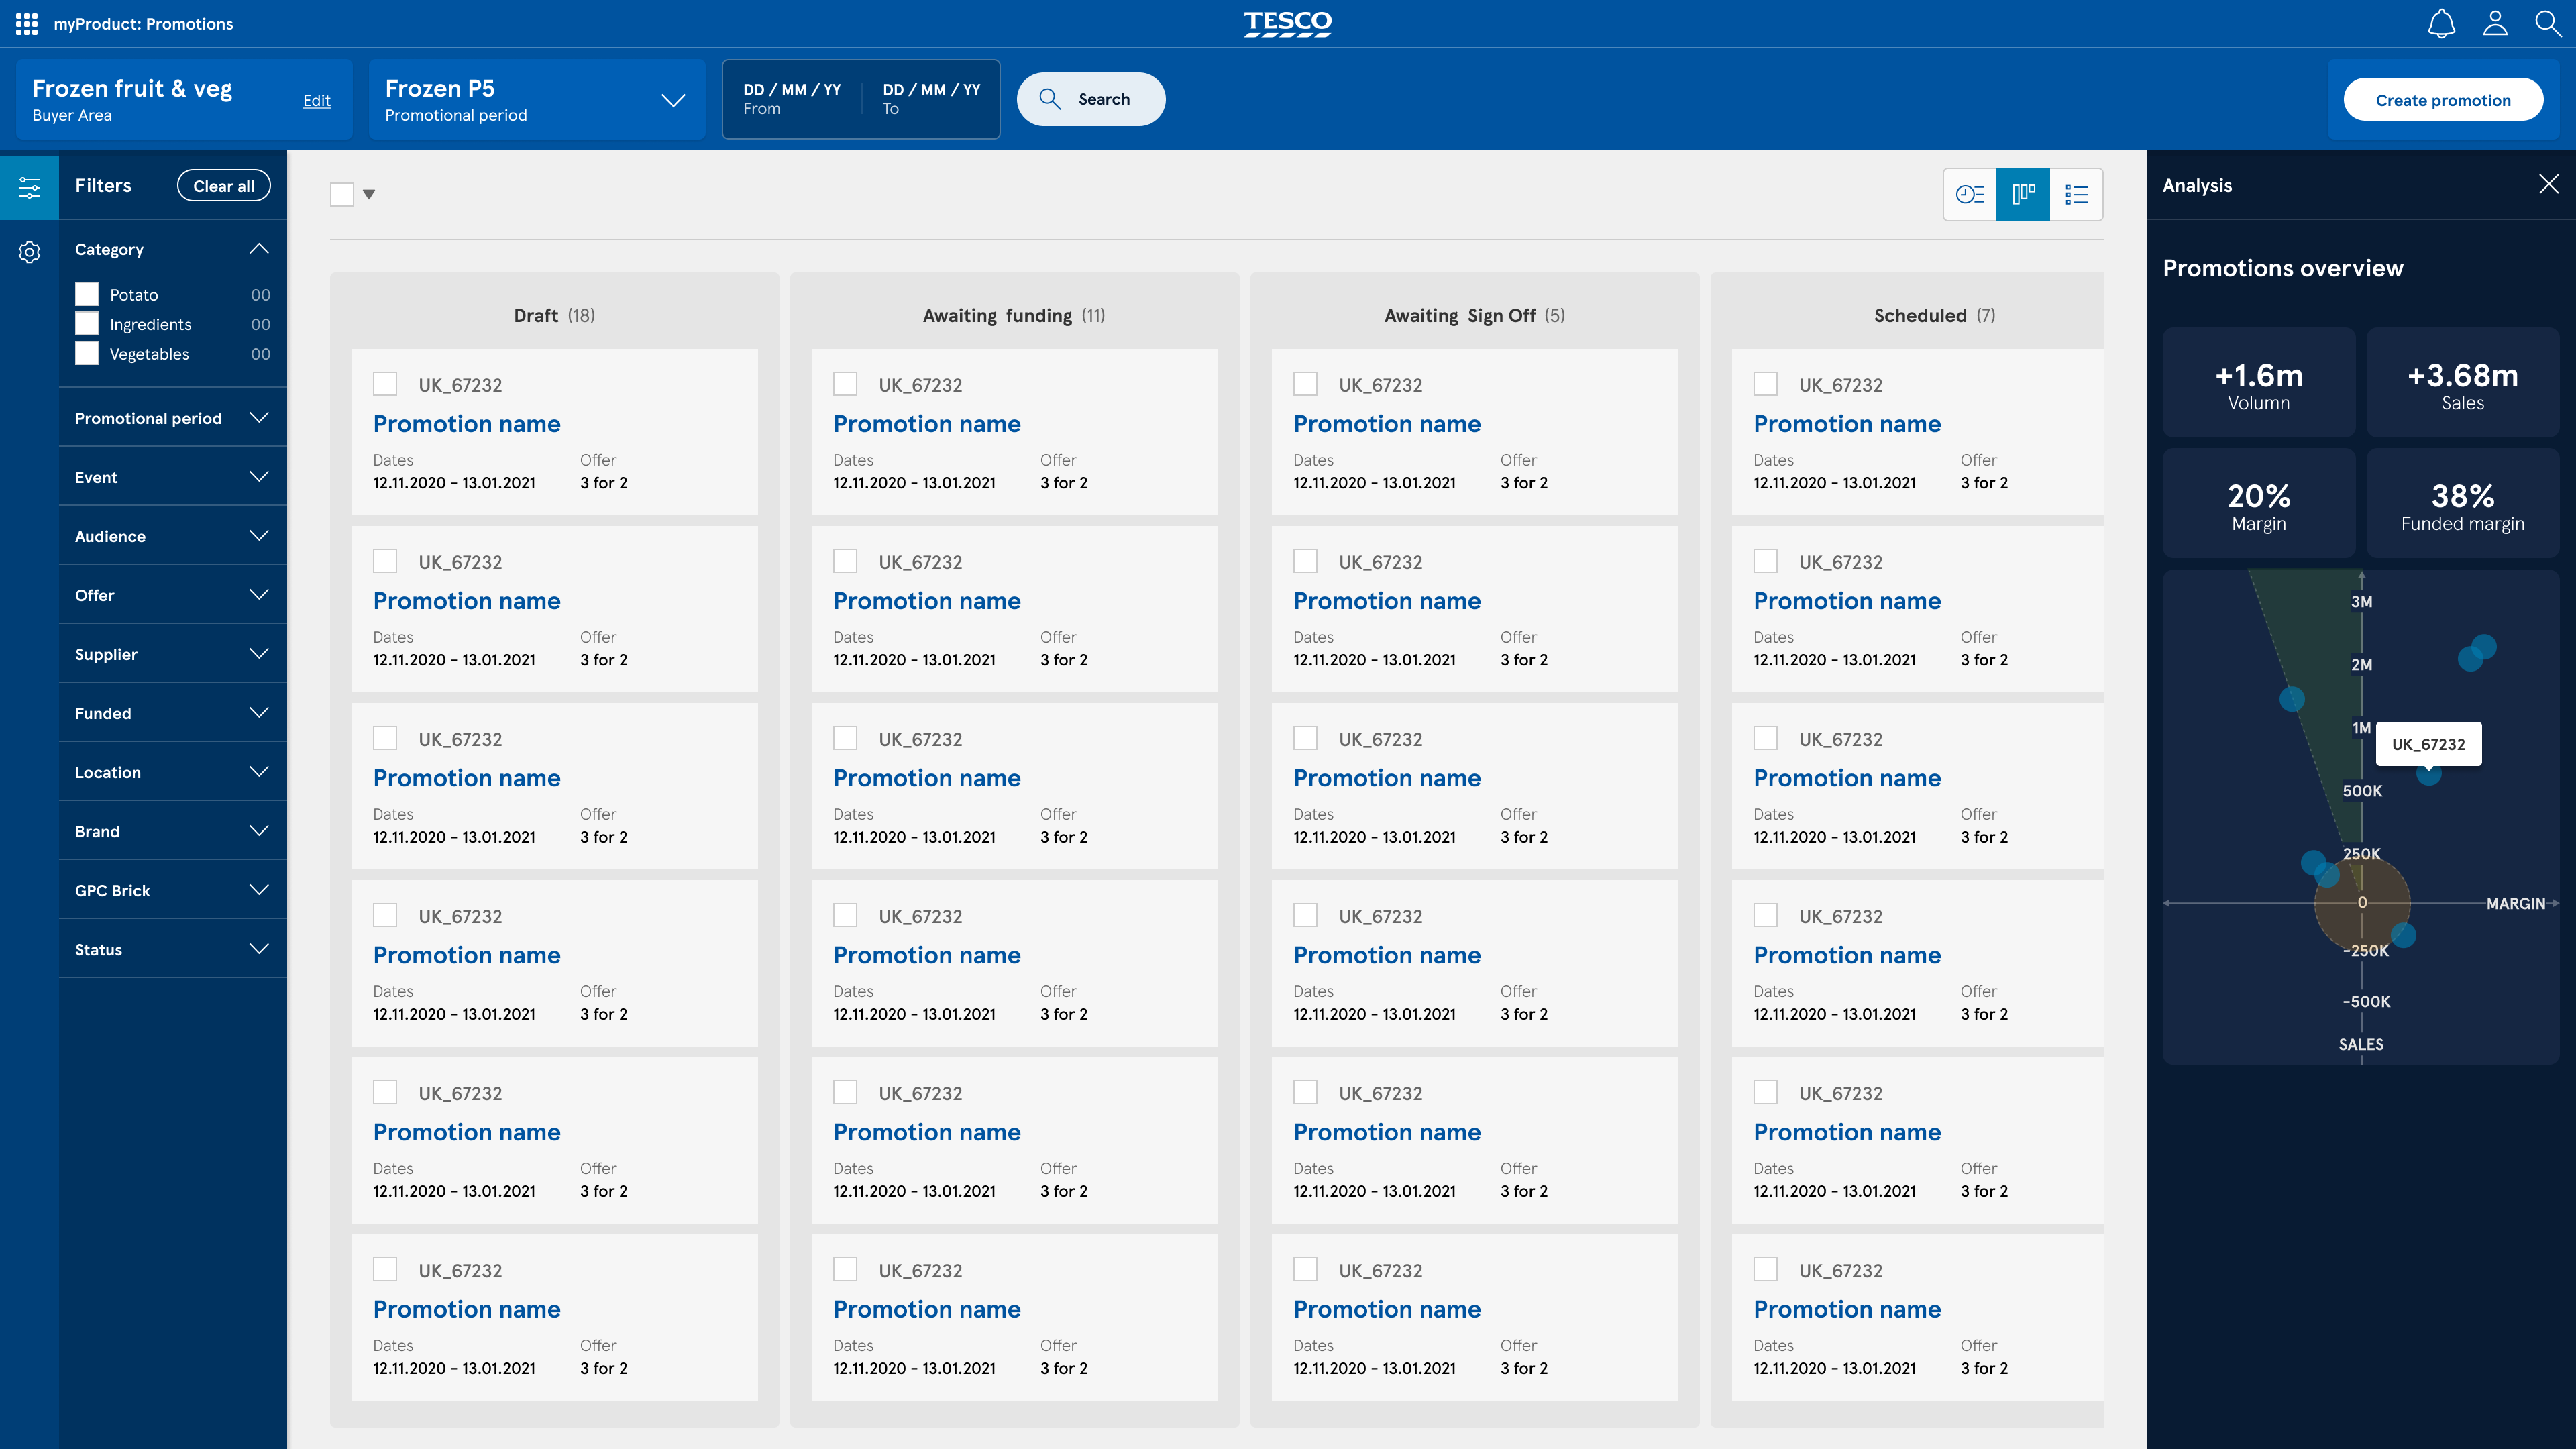2576x1449 pixels.
Task: Click the Scheduled (7) column header
Action: (x=1934, y=316)
